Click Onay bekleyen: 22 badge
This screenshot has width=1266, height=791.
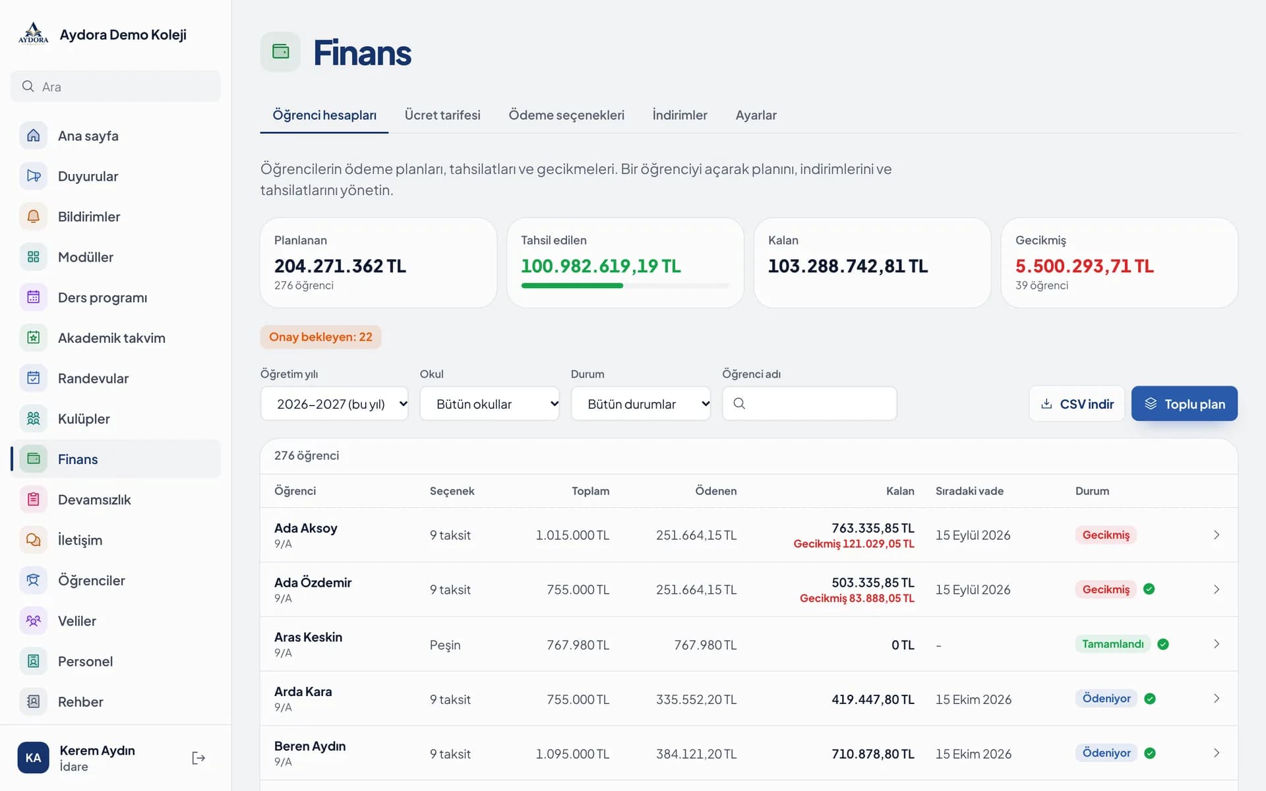click(x=320, y=337)
